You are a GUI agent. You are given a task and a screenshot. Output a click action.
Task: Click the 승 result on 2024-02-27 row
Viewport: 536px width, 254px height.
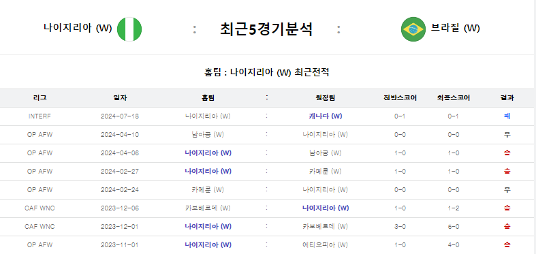coord(507,172)
